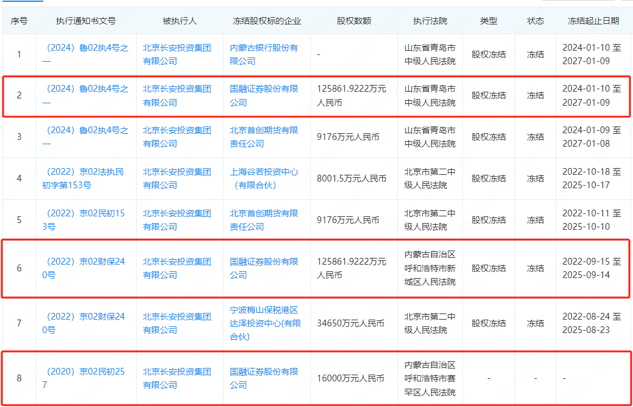Click 北京长安投资集团有限公司 in row 7

pos(177,323)
